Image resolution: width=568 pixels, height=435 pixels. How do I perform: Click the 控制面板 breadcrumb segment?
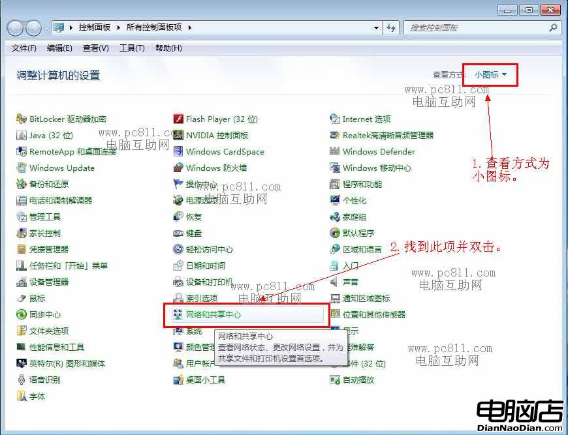95,27
